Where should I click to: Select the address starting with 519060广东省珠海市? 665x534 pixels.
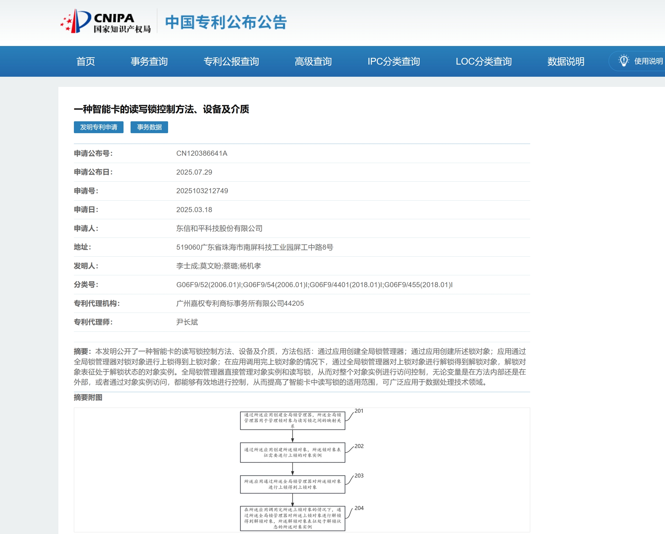coord(255,247)
